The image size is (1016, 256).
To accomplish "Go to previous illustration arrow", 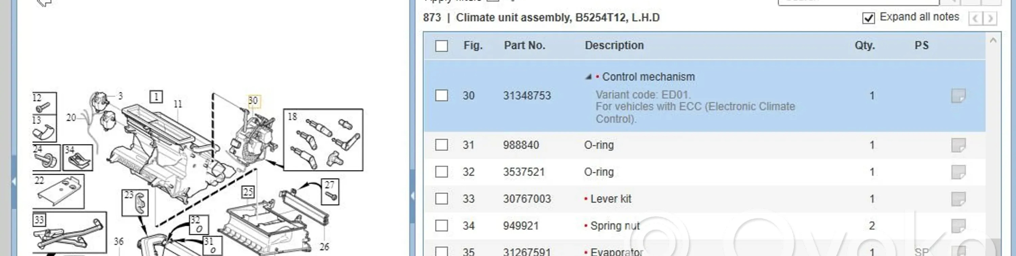I will coord(975,18).
